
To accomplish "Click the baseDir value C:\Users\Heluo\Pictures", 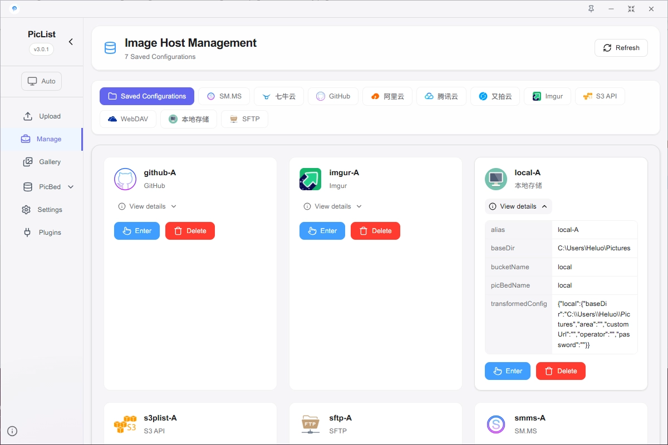I will tap(594, 248).
